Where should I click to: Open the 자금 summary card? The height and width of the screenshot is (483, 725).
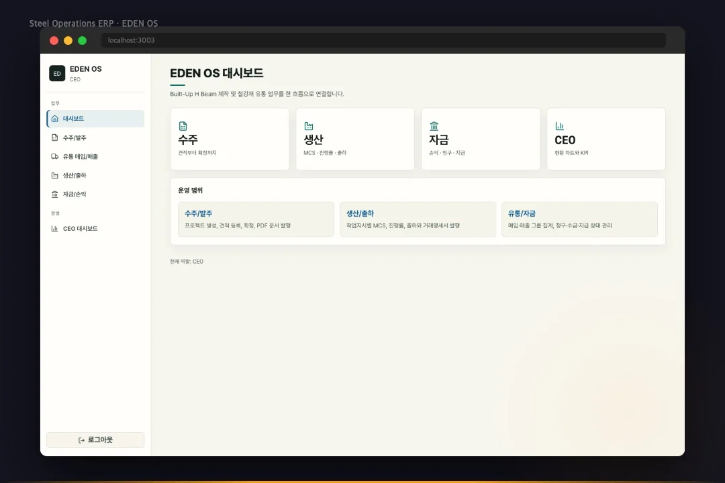(x=481, y=139)
